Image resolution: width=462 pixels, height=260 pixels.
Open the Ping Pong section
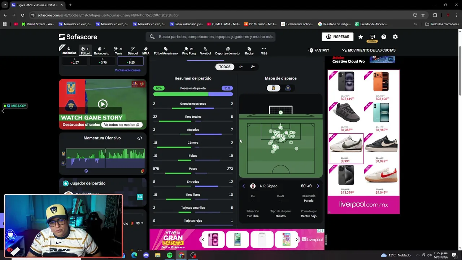click(189, 51)
